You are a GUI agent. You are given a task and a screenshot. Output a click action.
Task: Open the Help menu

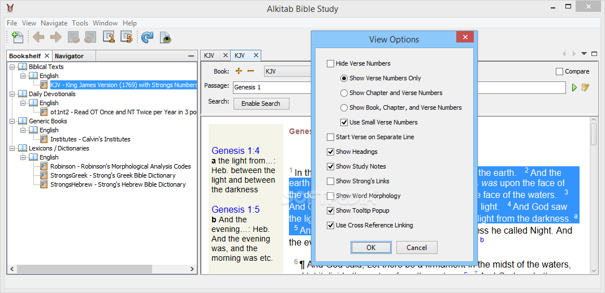[129, 23]
